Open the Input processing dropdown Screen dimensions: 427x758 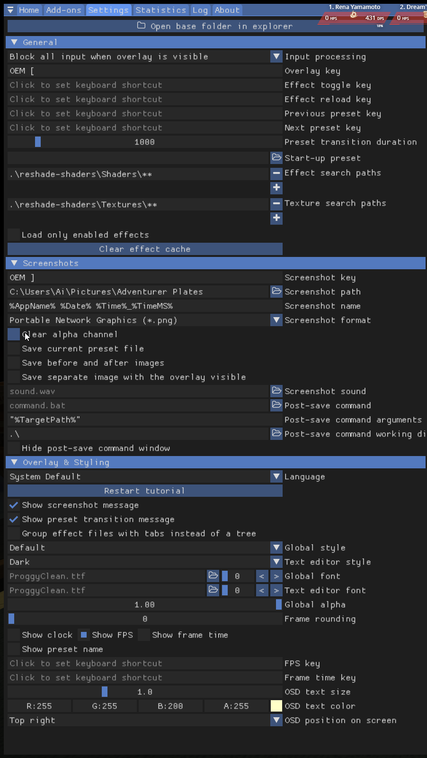pyautogui.click(x=276, y=57)
